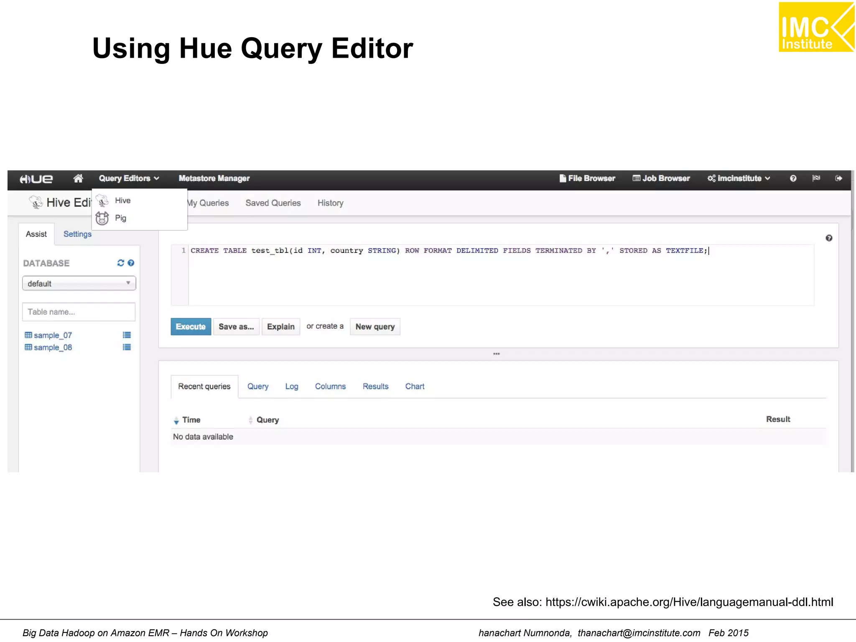Click the database help icon
Screen dimensions: 856x642
(x=131, y=263)
